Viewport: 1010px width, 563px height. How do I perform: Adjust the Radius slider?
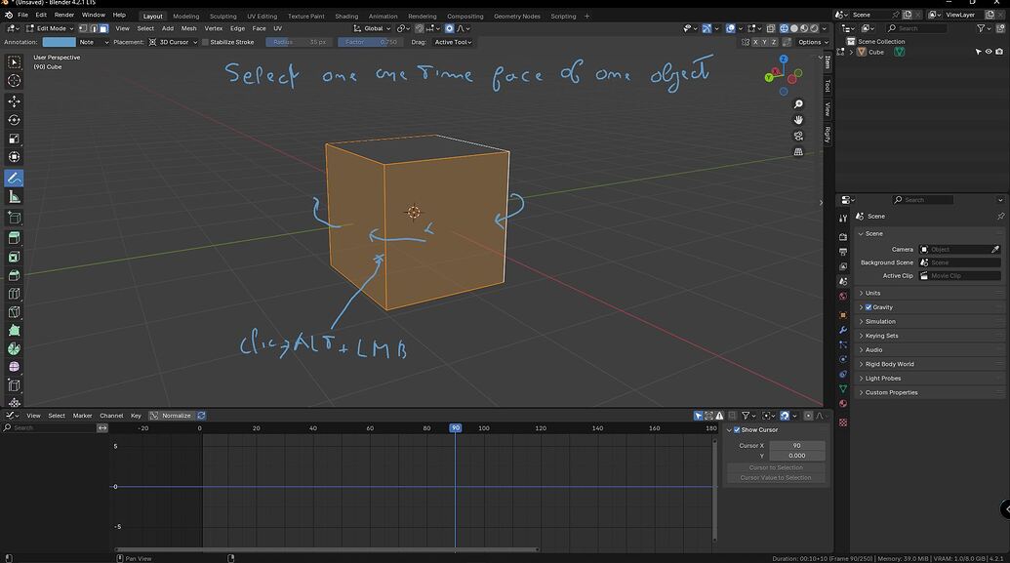pos(299,42)
